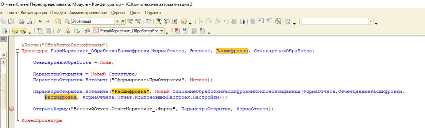Open the Администрирование menu
The height and width of the screenshot is (128, 425).
(88, 13)
